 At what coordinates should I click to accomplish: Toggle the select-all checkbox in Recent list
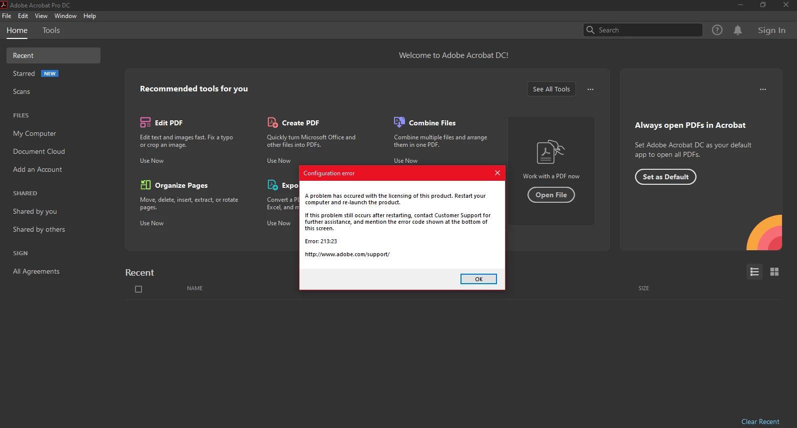click(x=138, y=289)
